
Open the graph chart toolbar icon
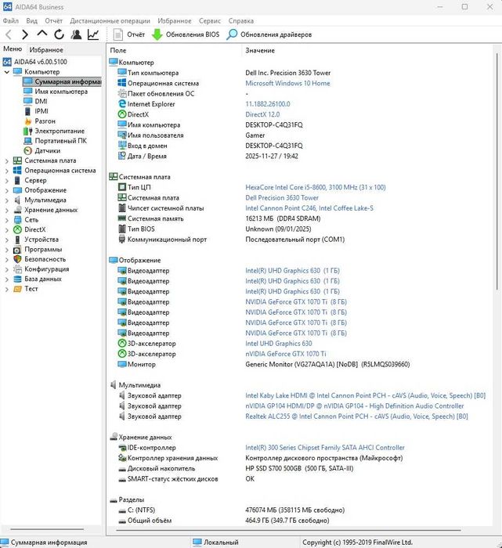pos(93,34)
